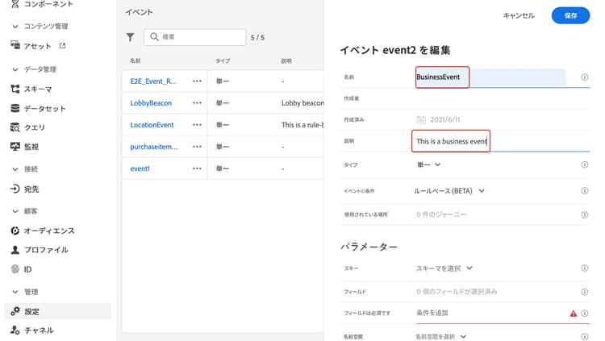Open more options for LocationEvent row
The height and width of the screenshot is (341, 605).
(197, 125)
